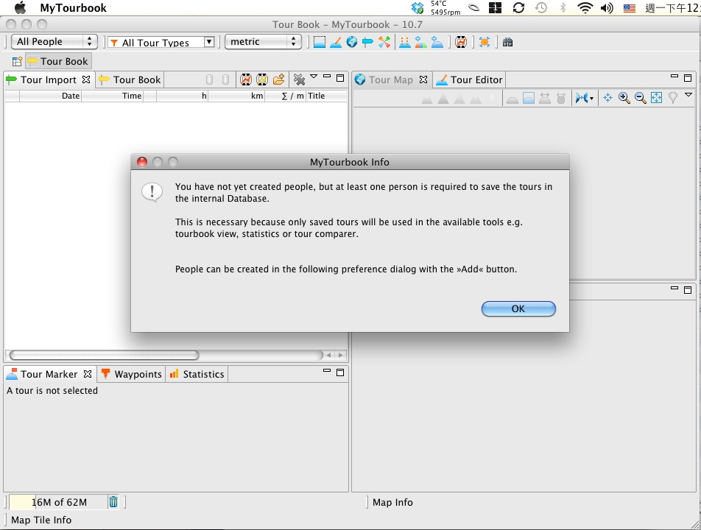Open the All People selector
Image resolution: width=701 pixels, height=530 pixels.
(54, 41)
